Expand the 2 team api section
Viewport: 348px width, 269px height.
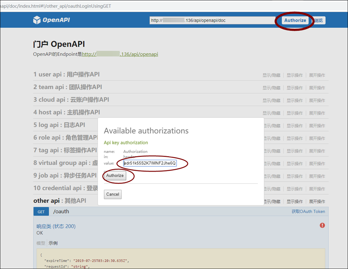pos(68,87)
